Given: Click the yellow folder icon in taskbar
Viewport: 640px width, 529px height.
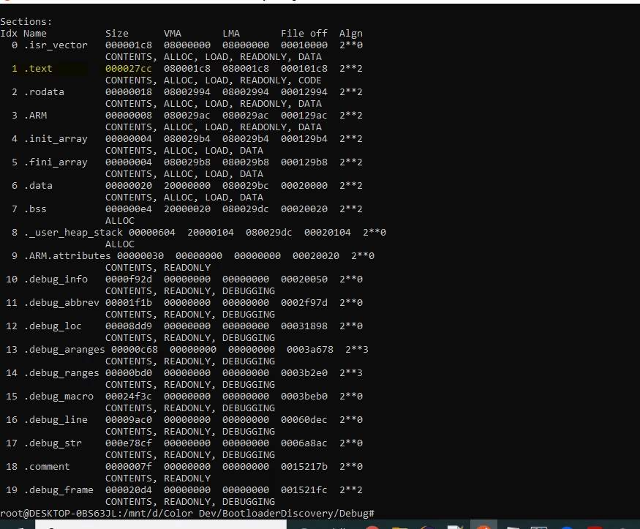Looking at the screenshot, I should [400, 527].
